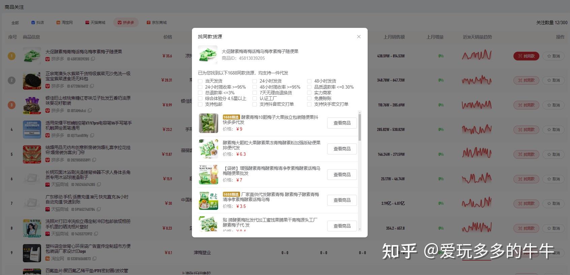Copy product ID JBTAMnAsi
Viewport: 570px width, 275px height.
[x=90, y=110]
